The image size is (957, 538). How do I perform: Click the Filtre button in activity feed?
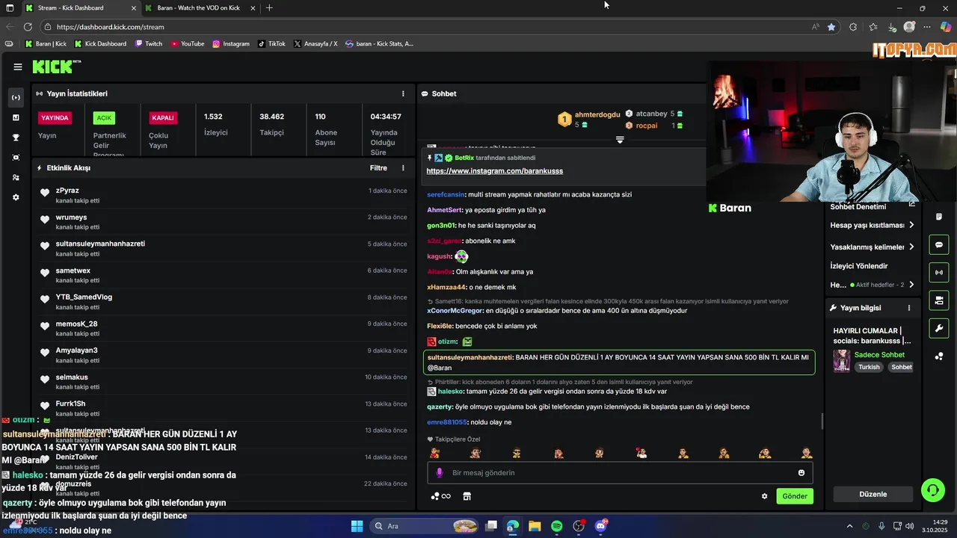tap(378, 168)
